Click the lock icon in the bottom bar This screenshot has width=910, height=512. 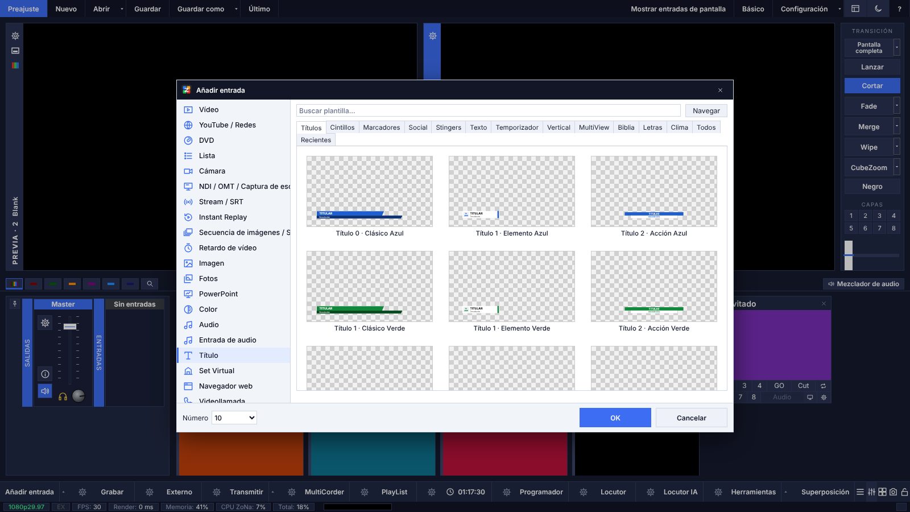[x=904, y=492]
